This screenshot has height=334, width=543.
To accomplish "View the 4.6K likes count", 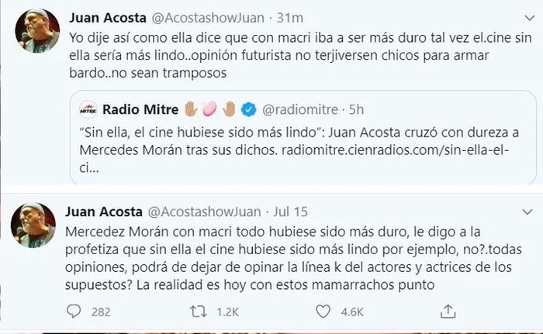I will pos(352,311).
